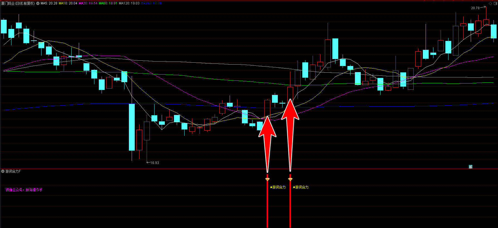Expand the 游资合力F sub-indicator menu arrow

3,171
